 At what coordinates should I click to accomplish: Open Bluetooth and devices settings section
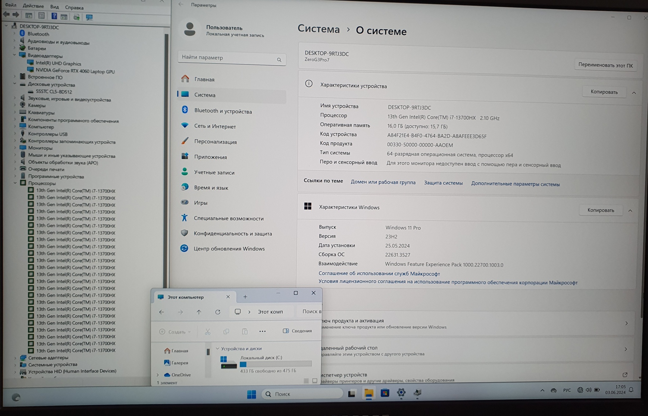point(223,111)
